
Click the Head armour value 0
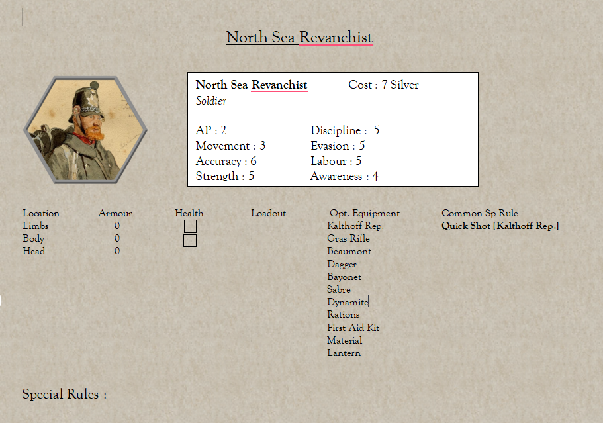click(117, 251)
